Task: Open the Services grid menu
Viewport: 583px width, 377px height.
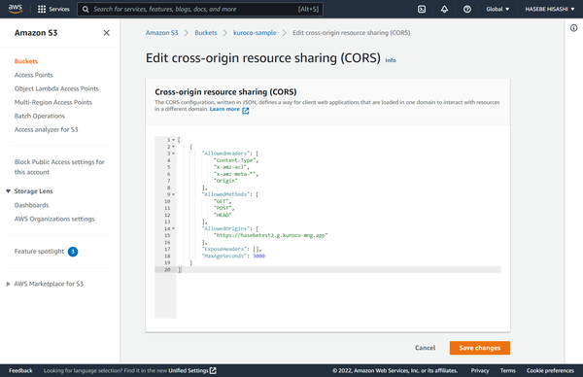Action: click(53, 9)
